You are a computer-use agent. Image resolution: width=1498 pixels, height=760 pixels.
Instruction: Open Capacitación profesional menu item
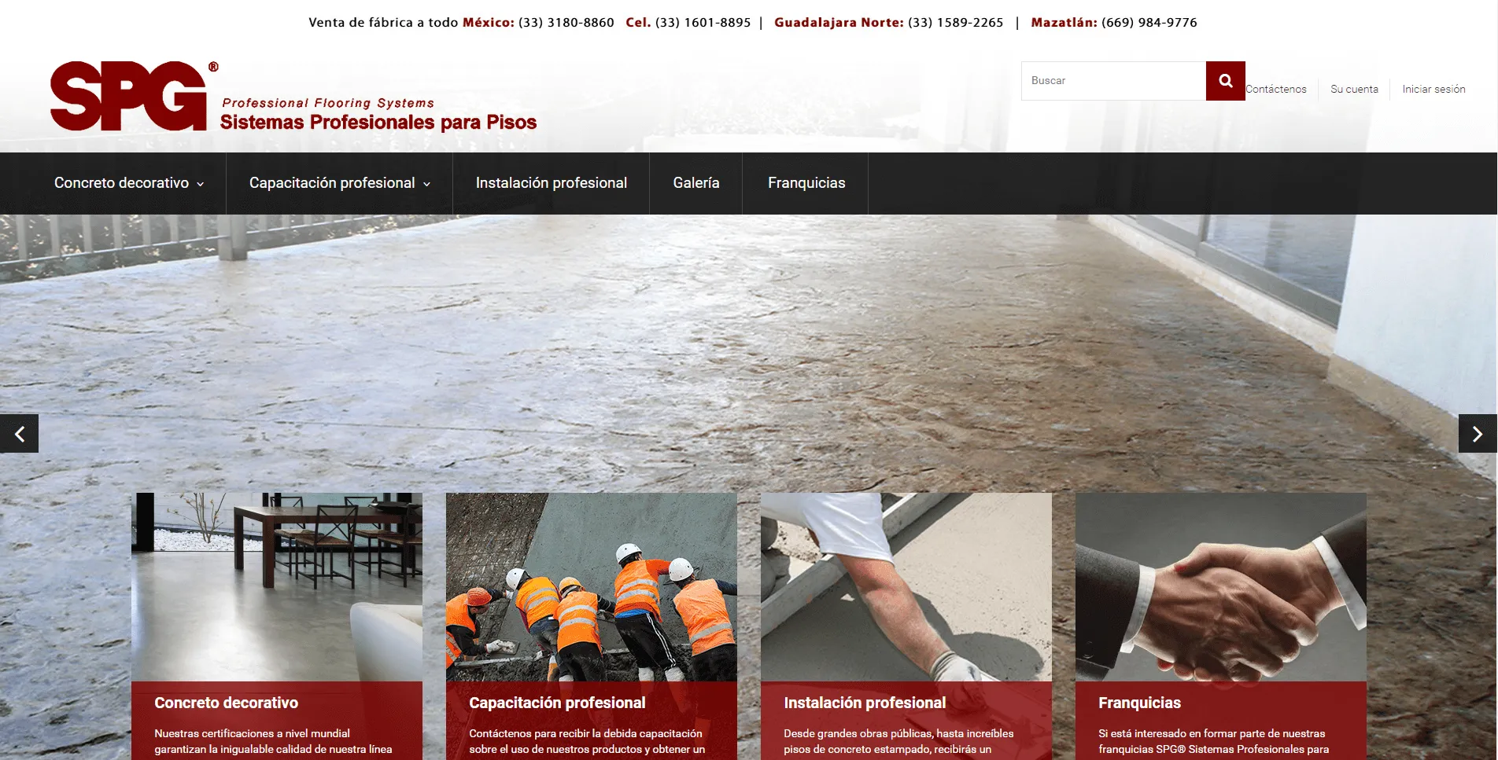pyautogui.click(x=332, y=183)
